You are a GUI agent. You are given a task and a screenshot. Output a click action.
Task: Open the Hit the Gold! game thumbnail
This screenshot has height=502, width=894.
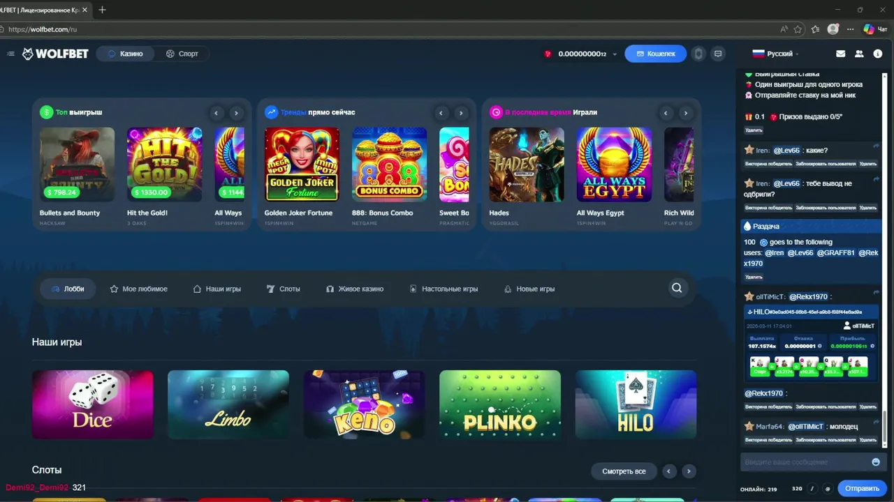[x=164, y=165]
